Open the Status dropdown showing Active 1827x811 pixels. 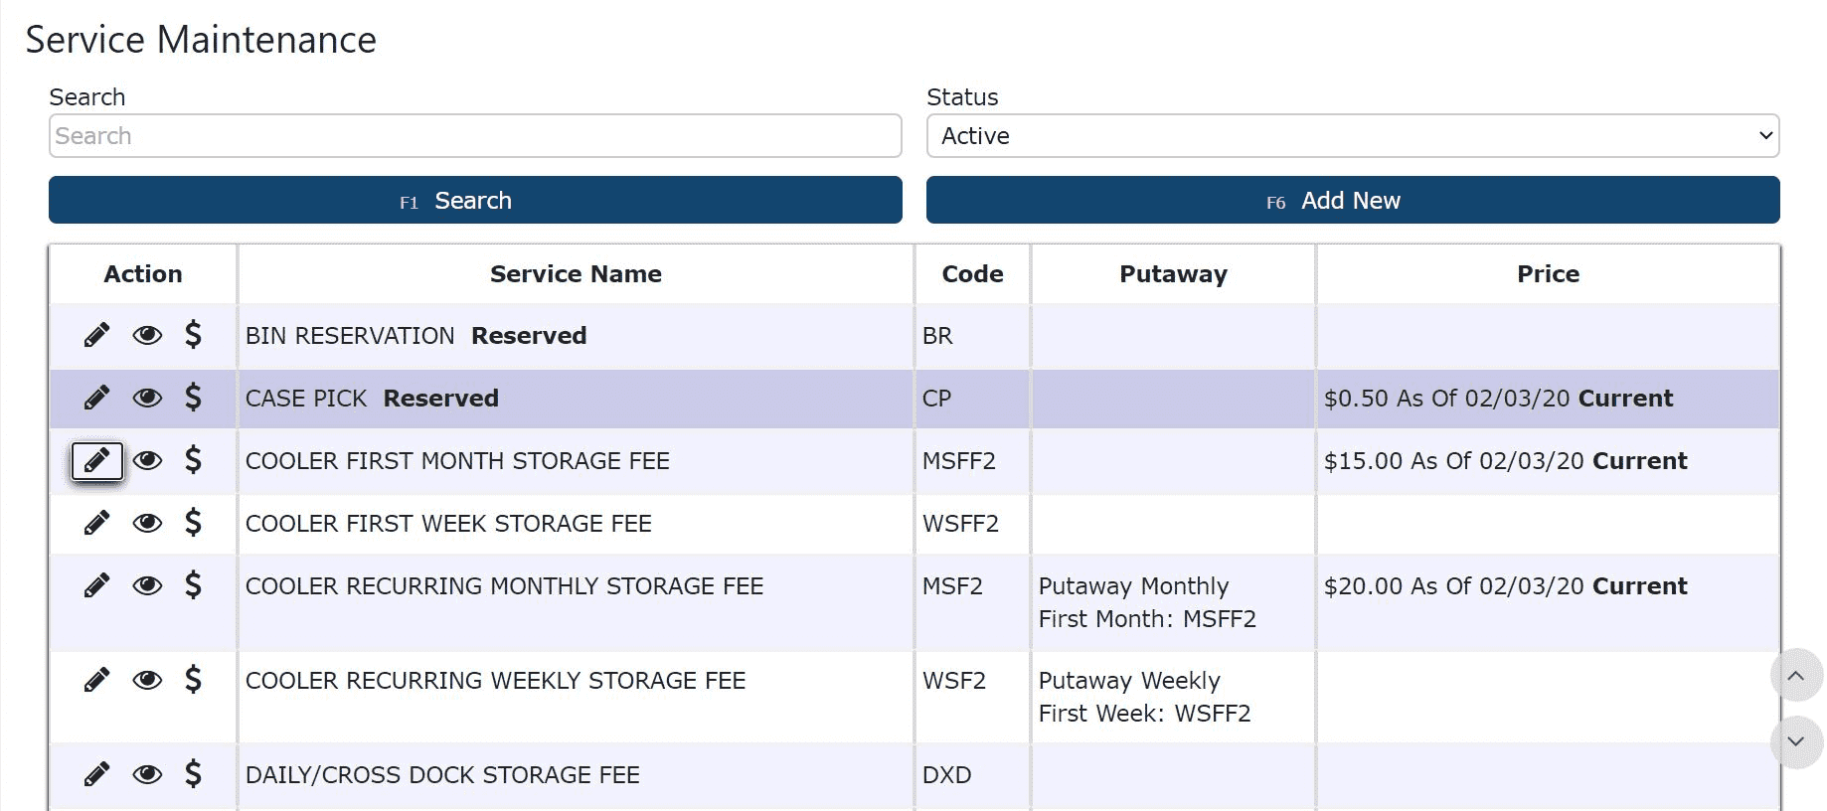click(x=1352, y=136)
